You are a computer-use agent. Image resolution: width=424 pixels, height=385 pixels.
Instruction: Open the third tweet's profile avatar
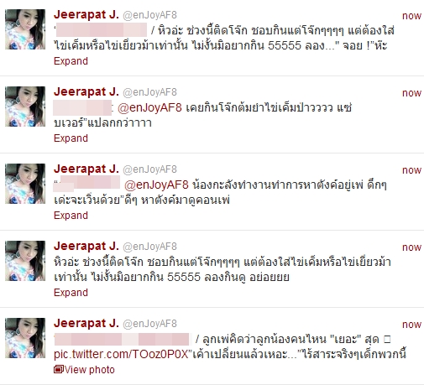pos(25,184)
